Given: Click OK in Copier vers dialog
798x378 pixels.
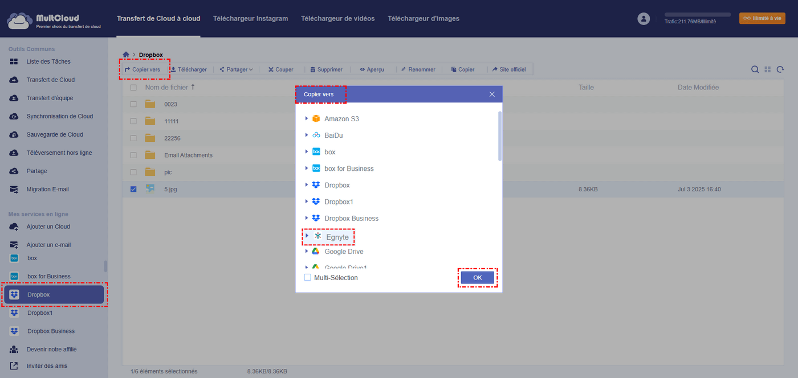Looking at the screenshot, I should coord(478,277).
